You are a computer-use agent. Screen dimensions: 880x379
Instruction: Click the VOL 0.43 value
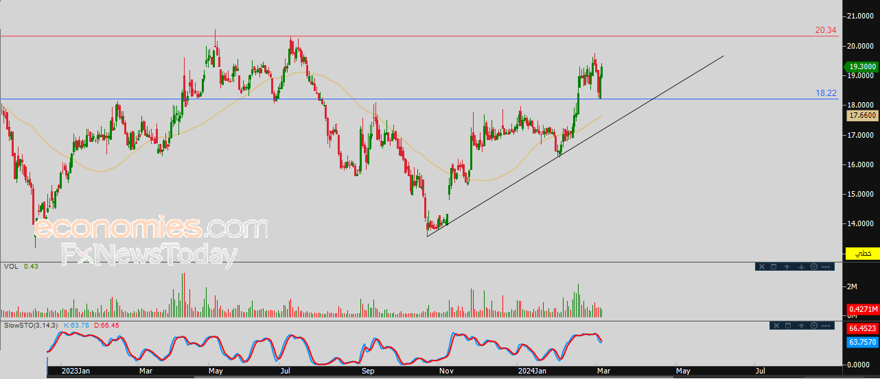pos(31,266)
